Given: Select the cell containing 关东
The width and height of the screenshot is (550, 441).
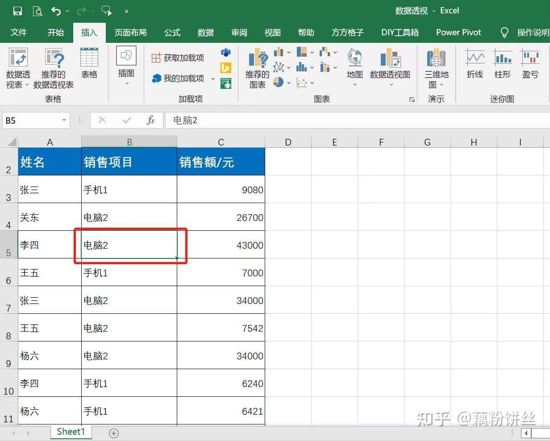Looking at the screenshot, I should point(50,217).
